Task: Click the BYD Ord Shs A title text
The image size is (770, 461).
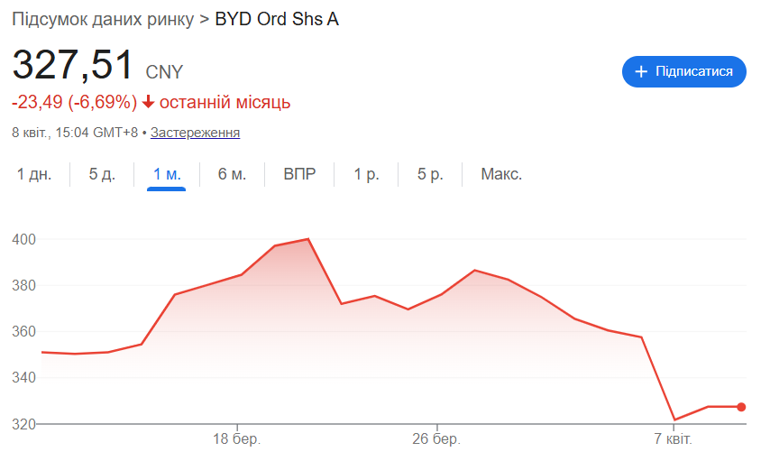Action: (x=277, y=19)
